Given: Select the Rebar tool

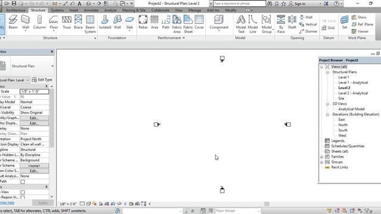Looking at the screenshot, I should click(143, 23).
